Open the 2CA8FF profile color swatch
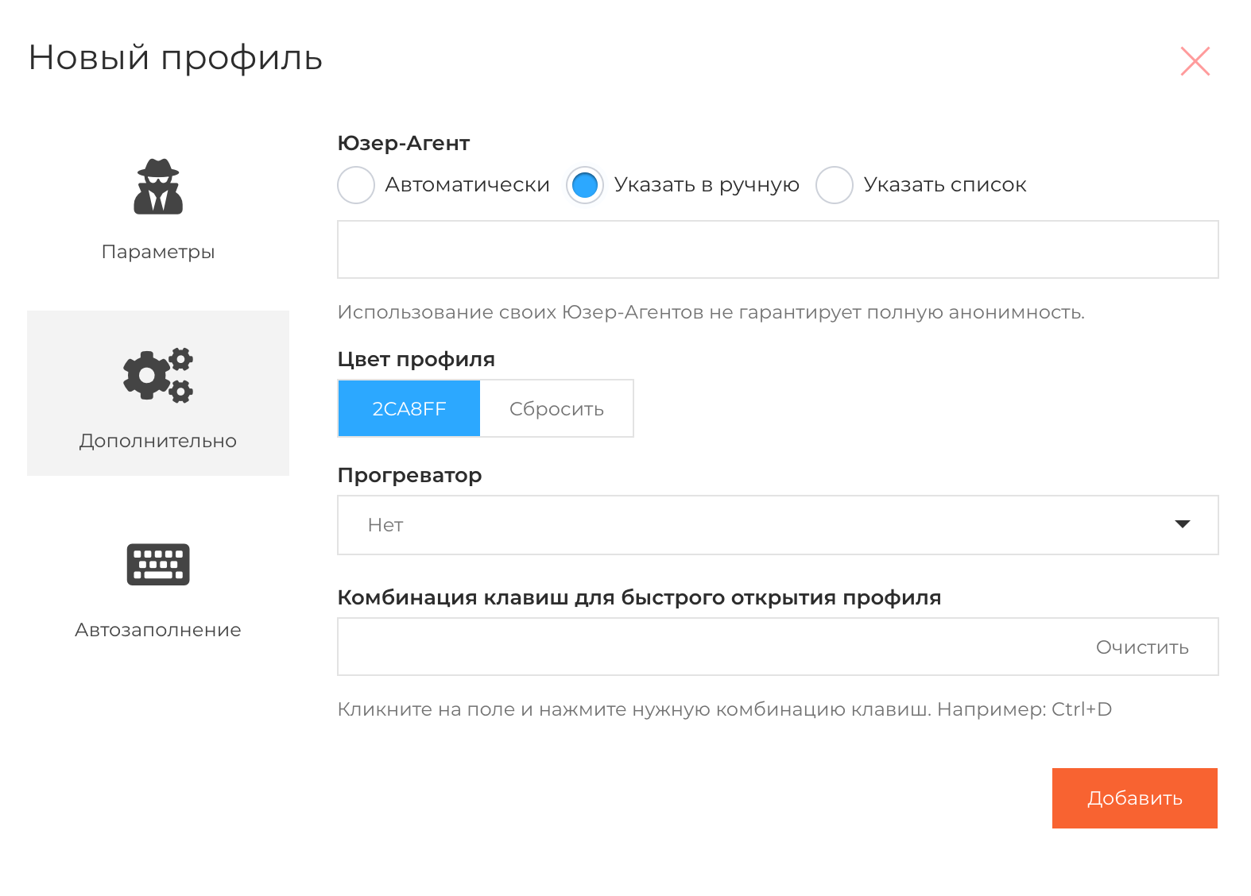 pos(409,408)
